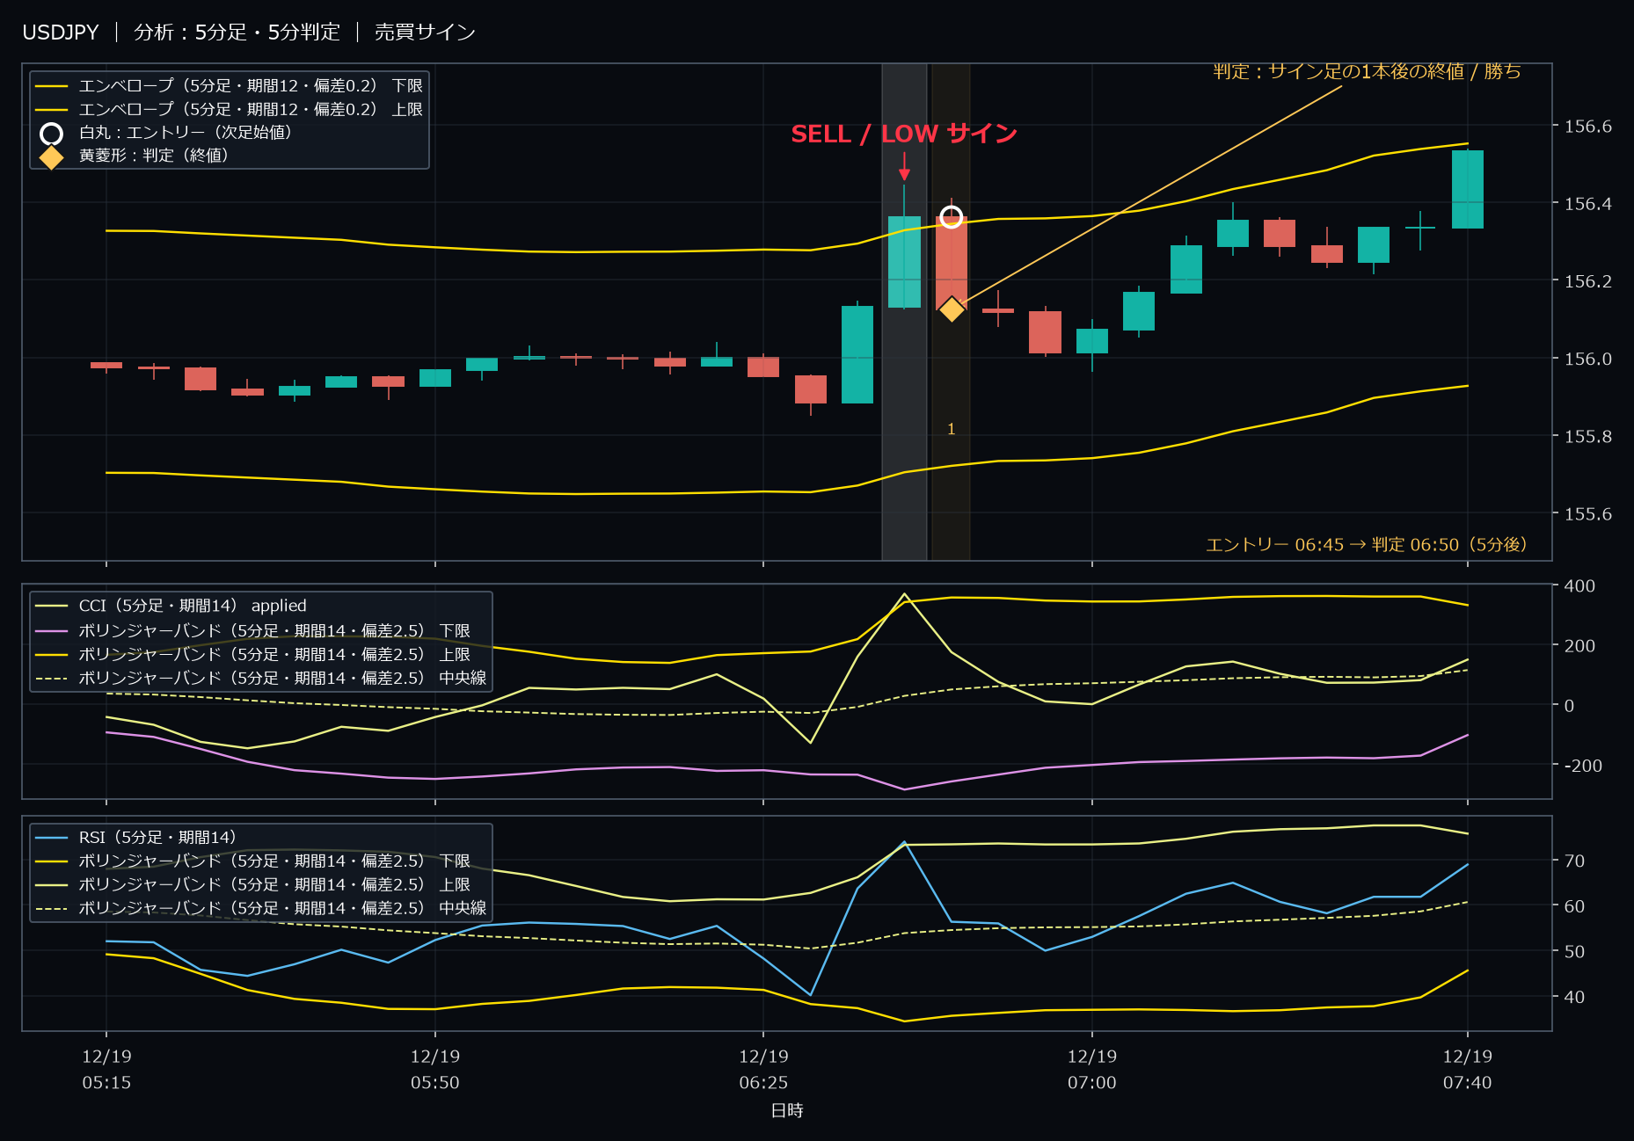Click the "SELL / LOW サイン" label

click(x=903, y=134)
